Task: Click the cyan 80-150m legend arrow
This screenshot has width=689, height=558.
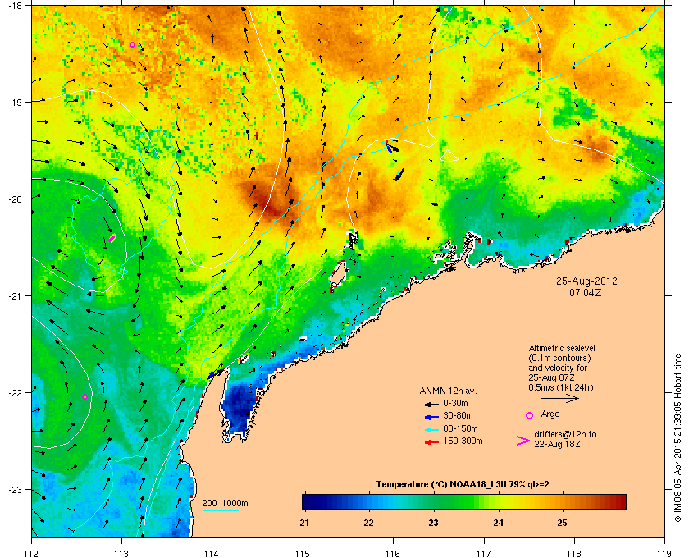Action: [x=431, y=429]
